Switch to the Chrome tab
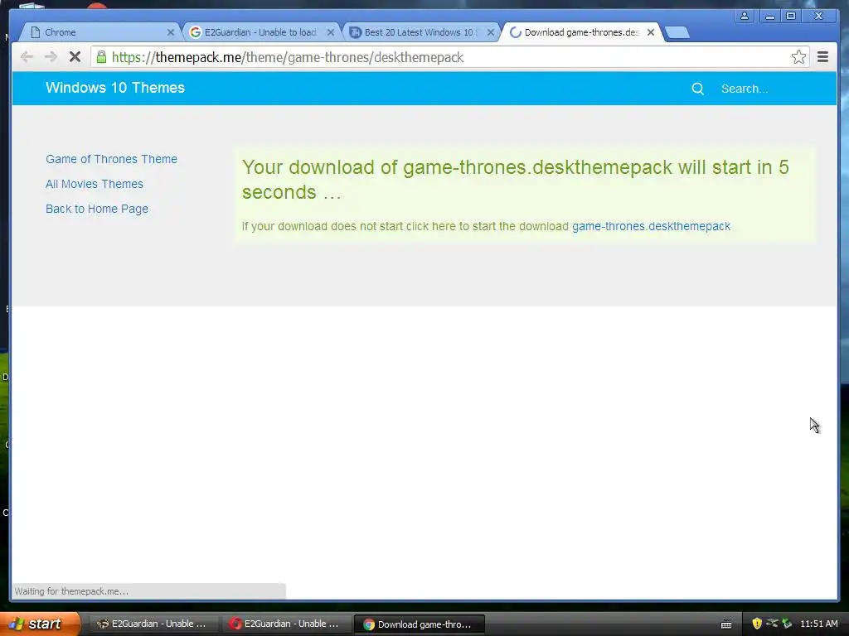849x636 pixels. (x=99, y=32)
